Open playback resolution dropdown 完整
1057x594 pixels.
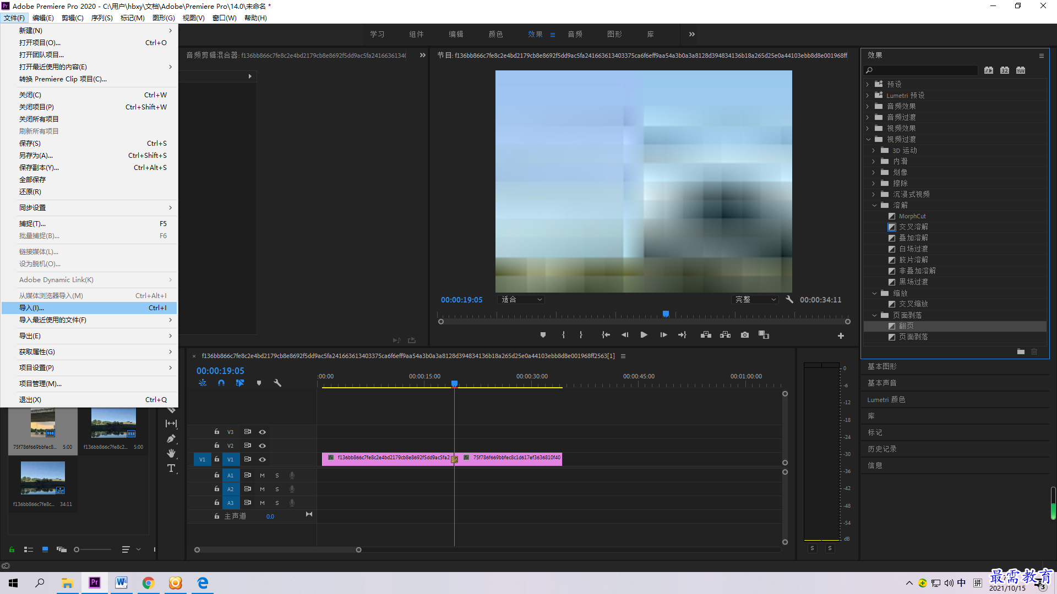(755, 300)
